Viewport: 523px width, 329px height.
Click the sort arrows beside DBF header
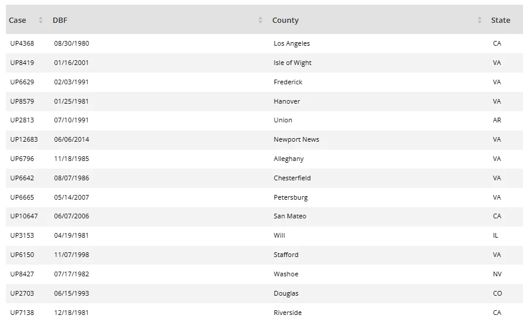pos(260,20)
